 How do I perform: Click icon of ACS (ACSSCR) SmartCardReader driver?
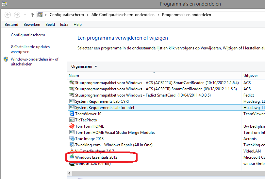[72, 89]
